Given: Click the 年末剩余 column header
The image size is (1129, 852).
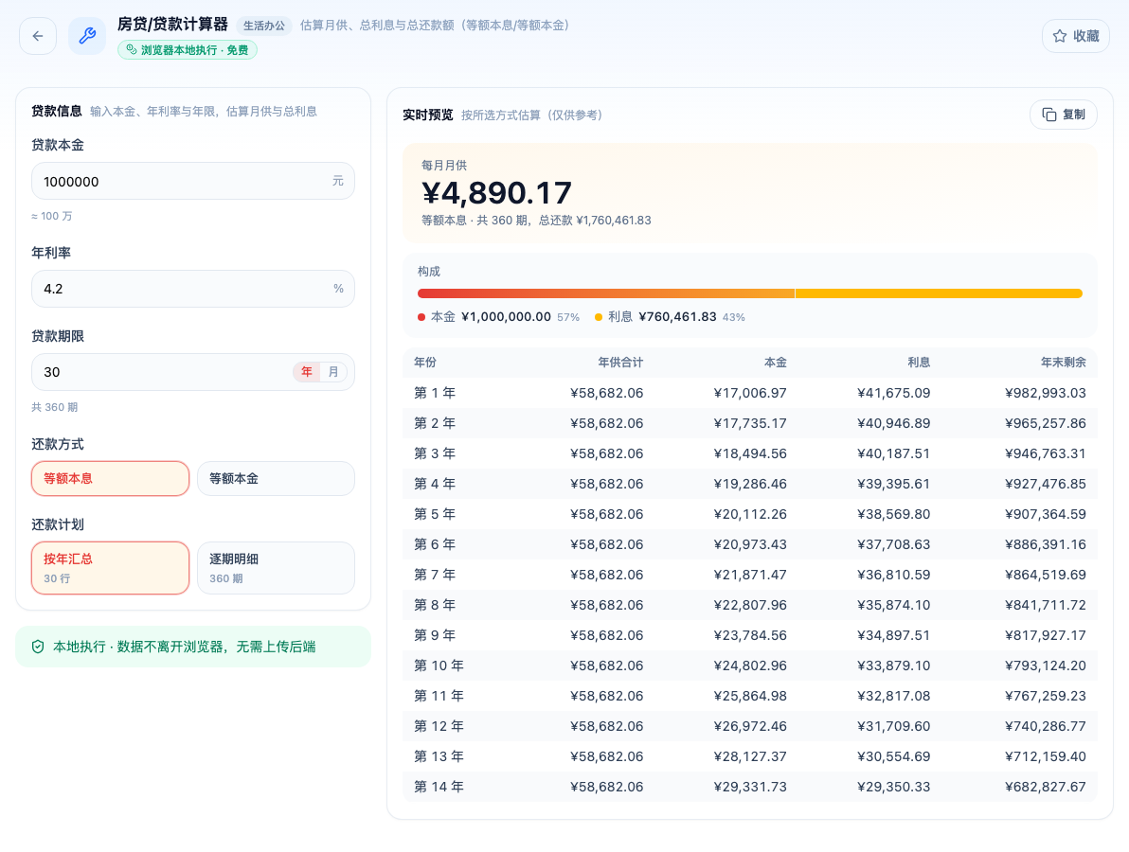Looking at the screenshot, I should [x=1064, y=363].
